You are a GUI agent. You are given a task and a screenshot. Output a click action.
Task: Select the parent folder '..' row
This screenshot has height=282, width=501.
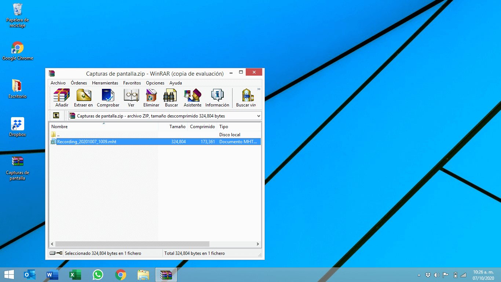click(x=155, y=134)
